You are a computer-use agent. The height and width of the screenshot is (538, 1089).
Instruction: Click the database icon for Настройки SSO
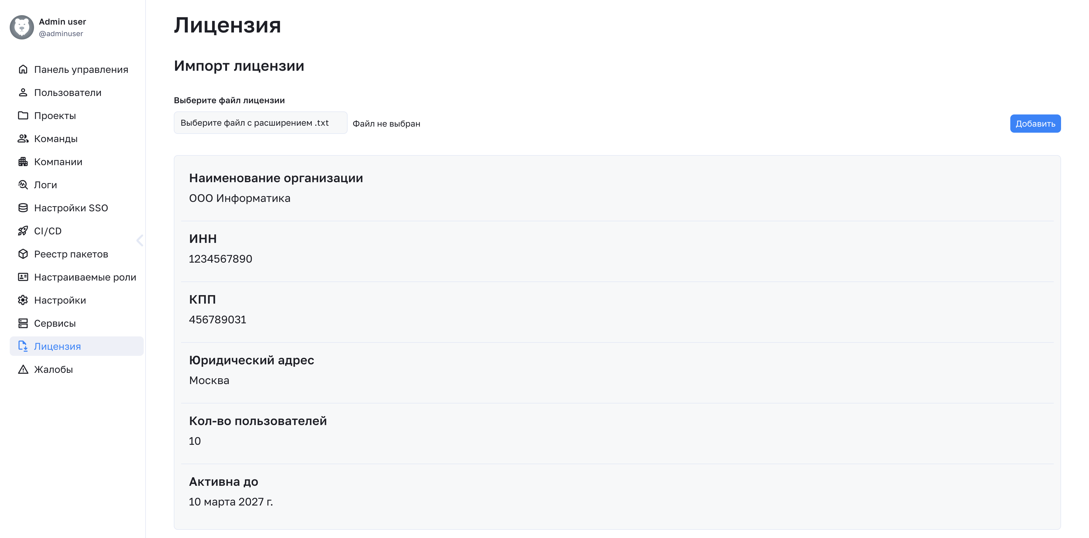23,208
